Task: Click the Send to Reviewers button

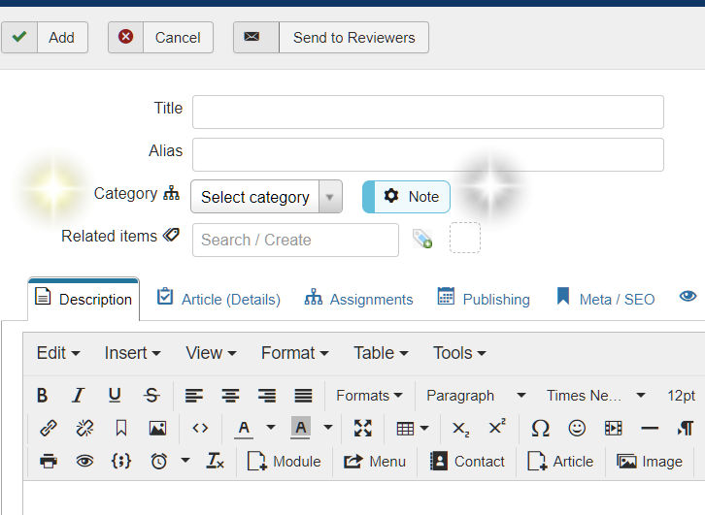Action: [331, 37]
